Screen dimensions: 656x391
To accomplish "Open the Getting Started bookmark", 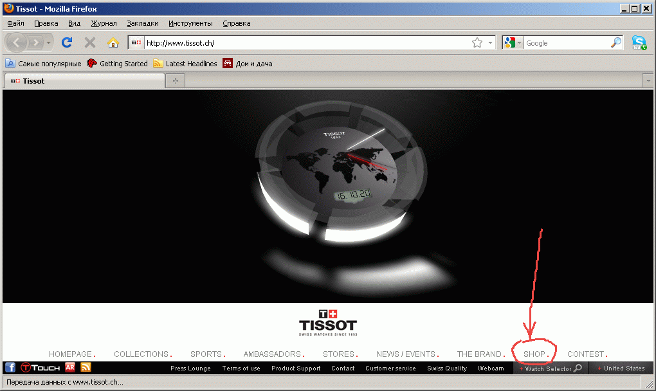I will pyautogui.click(x=123, y=64).
